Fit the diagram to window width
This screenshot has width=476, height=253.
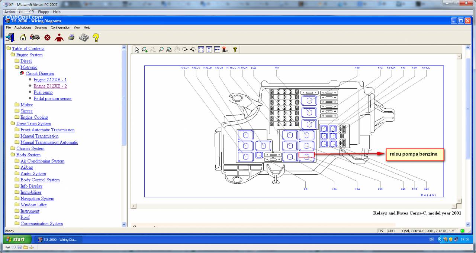click(217, 49)
